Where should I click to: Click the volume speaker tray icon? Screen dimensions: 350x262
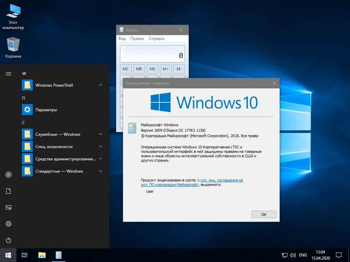[x=293, y=255]
